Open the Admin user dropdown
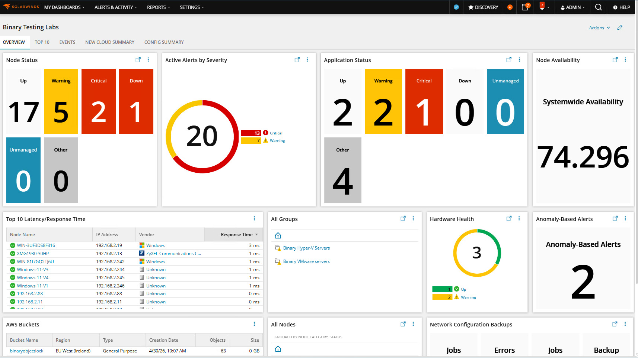This screenshot has height=358, width=638. click(572, 7)
